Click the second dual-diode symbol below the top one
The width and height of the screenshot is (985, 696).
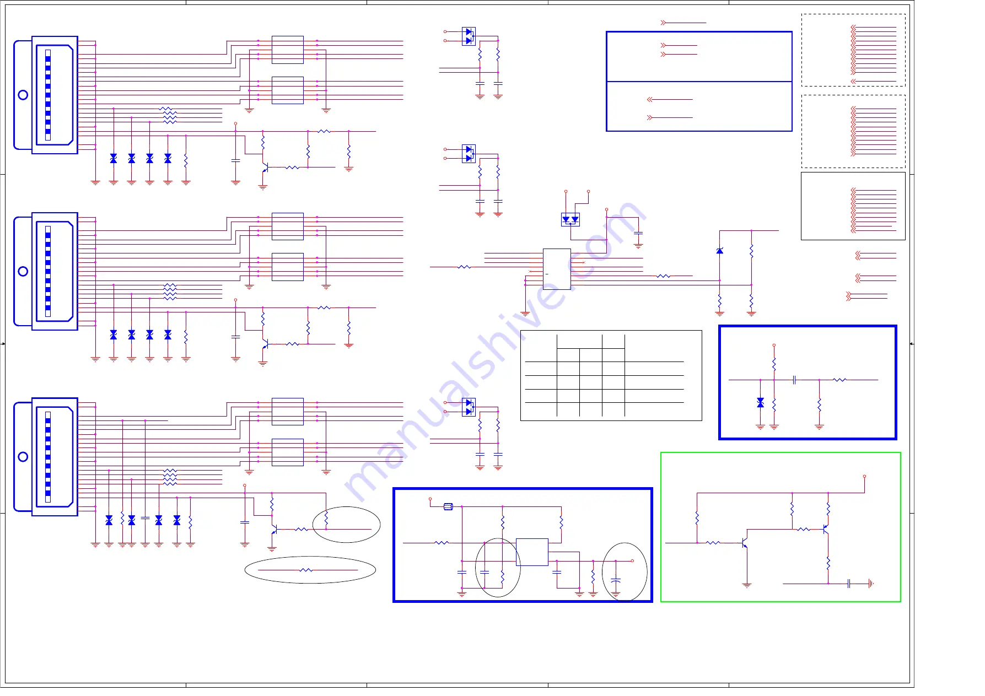click(469, 154)
